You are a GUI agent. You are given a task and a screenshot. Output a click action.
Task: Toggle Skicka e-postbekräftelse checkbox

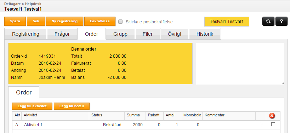click(120, 22)
